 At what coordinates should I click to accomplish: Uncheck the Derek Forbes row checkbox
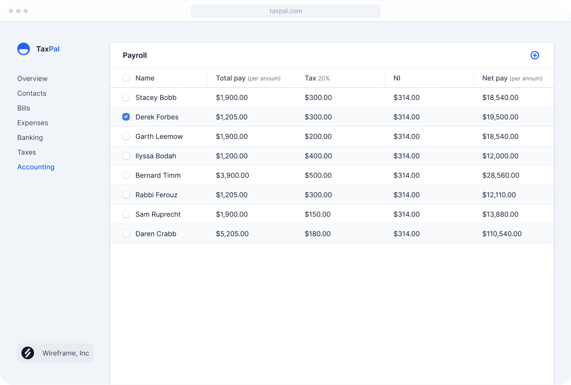126,117
